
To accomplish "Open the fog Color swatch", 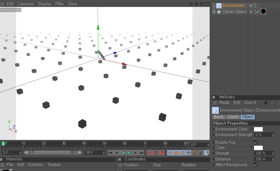I will pyautogui.click(x=258, y=148).
